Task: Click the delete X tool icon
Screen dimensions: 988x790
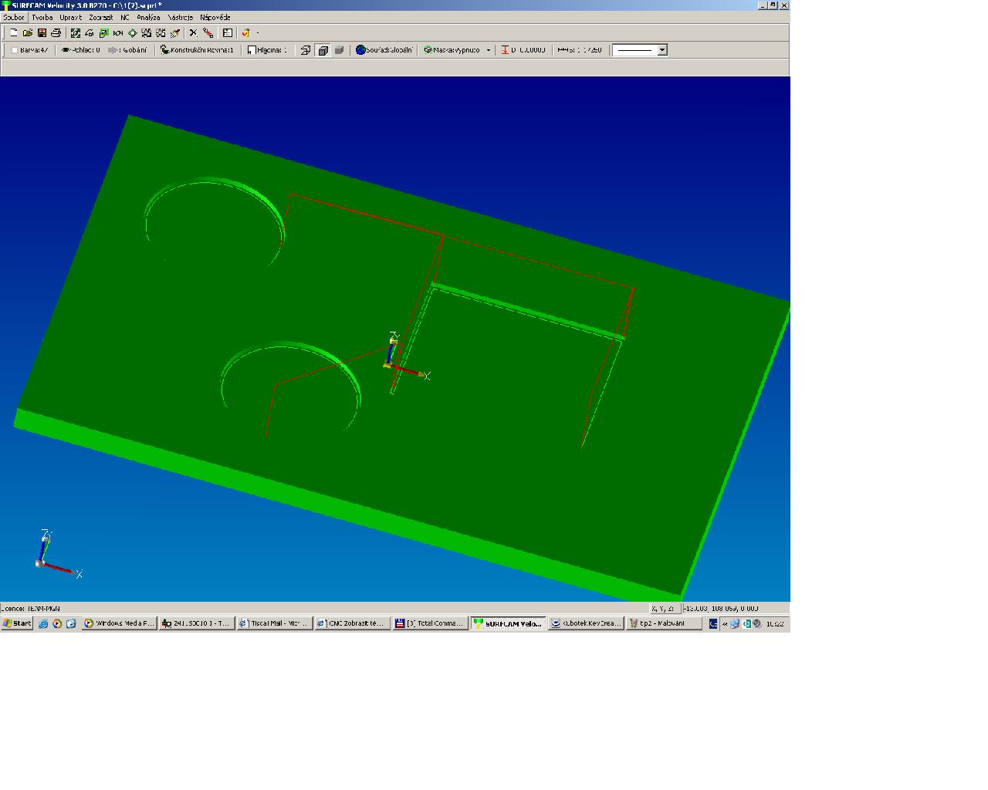Action: (193, 32)
